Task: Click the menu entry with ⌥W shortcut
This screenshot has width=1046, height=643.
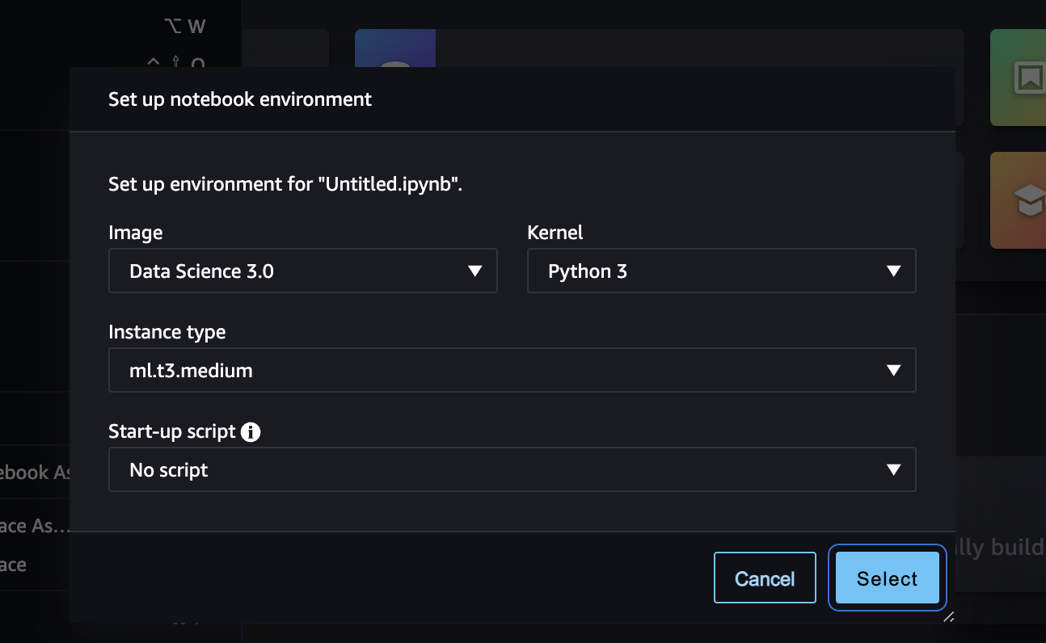Action: point(120,27)
